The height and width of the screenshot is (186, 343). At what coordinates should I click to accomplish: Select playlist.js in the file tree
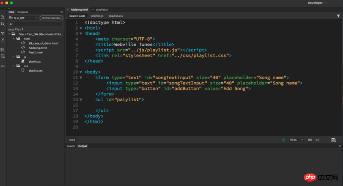tap(35, 62)
